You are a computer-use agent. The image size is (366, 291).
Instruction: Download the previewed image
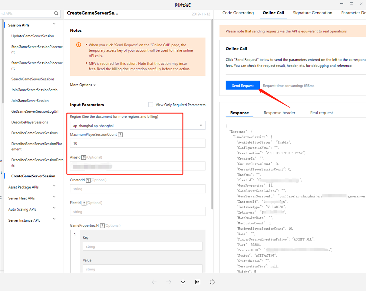(x=183, y=282)
